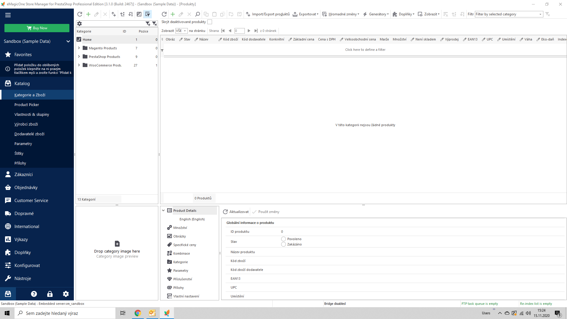
Task: Select Product Picker in the Katalog menu
Action: pyautogui.click(x=27, y=105)
